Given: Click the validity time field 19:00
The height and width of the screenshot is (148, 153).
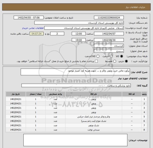Looking at the screenshot, I should coord(79,40).
